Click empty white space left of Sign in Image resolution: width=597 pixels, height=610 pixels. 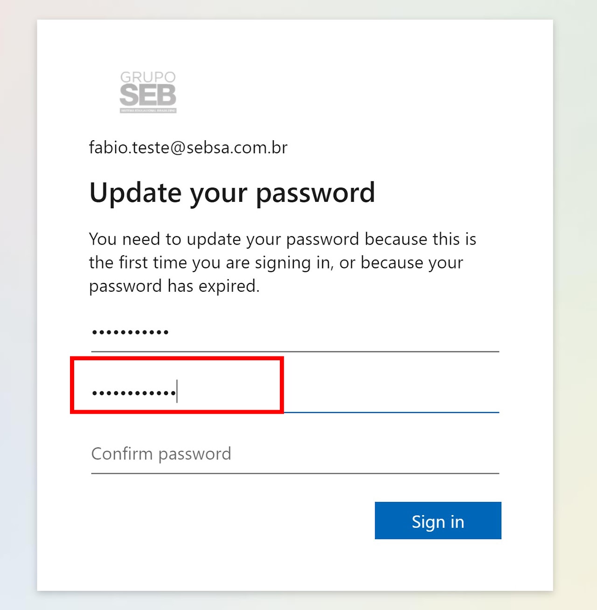click(233, 521)
